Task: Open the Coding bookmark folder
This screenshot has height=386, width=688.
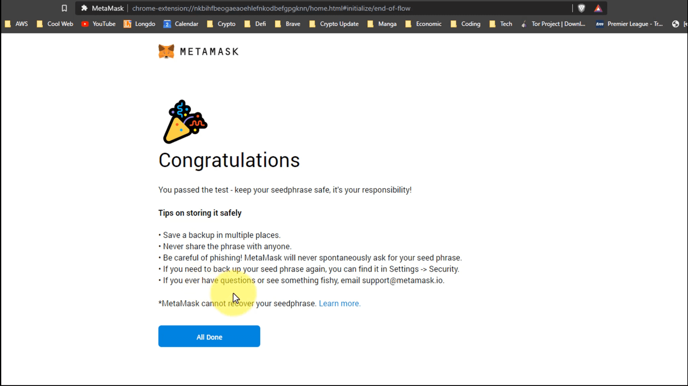Action: point(466,24)
